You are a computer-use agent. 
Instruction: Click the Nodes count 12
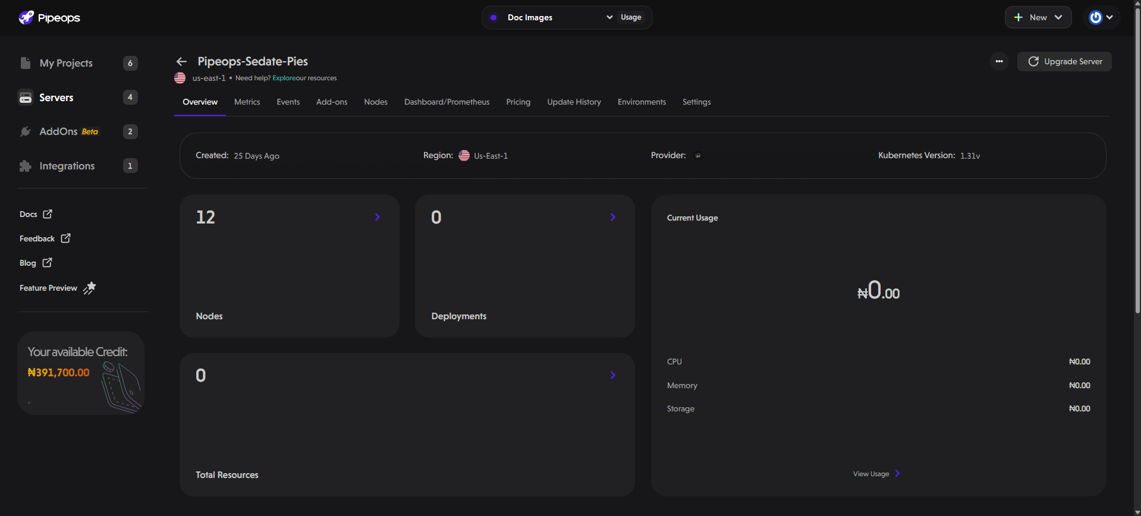click(206, 217)
